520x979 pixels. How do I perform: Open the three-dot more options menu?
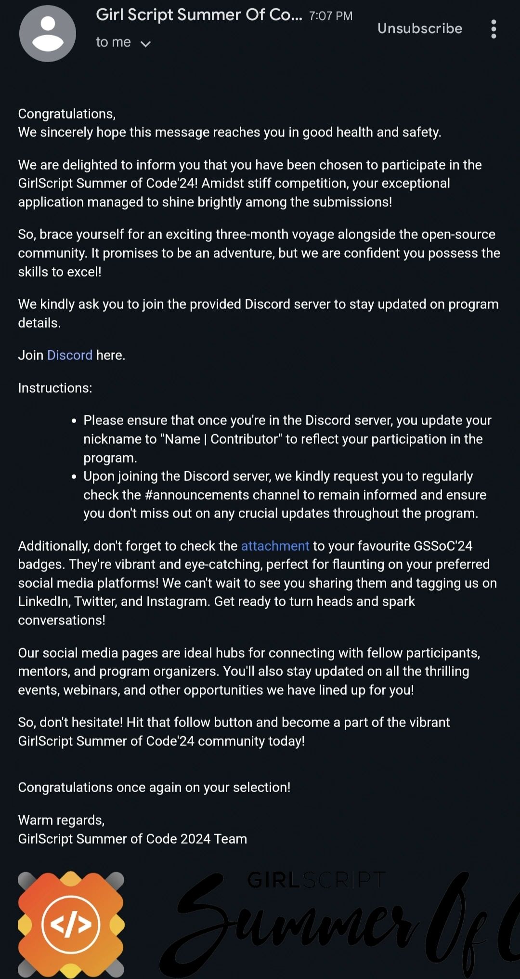click(494, 29)
